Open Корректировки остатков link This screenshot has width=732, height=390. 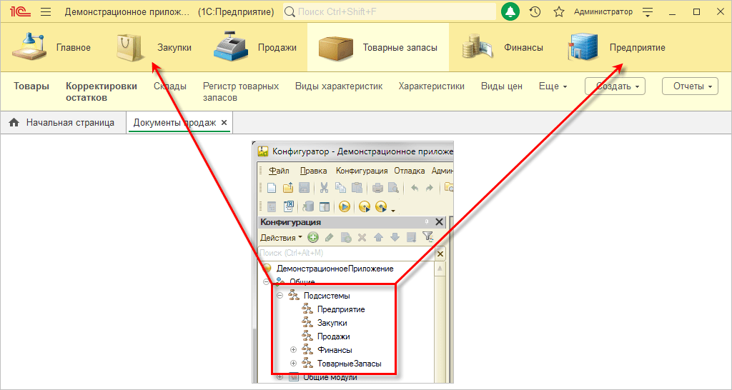pyautogui.click(x=102, y=92)
